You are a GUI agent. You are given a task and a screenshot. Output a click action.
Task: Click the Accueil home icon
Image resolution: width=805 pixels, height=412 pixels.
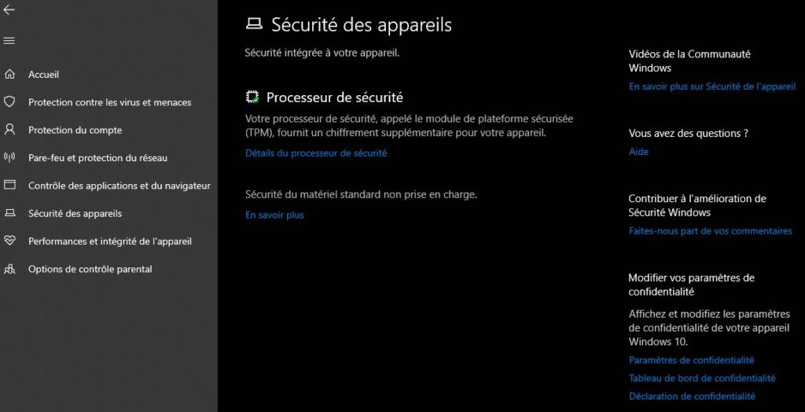click(x=9, y=75)
